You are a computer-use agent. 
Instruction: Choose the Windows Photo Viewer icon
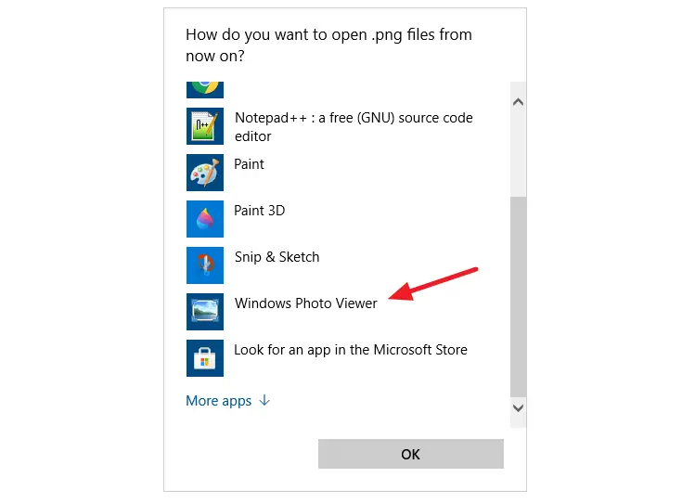pyautogui.click(x=205, y=312)
